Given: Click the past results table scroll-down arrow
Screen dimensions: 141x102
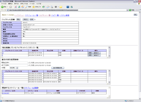Looking at the screenshot, I should click(x=109, y=82).
